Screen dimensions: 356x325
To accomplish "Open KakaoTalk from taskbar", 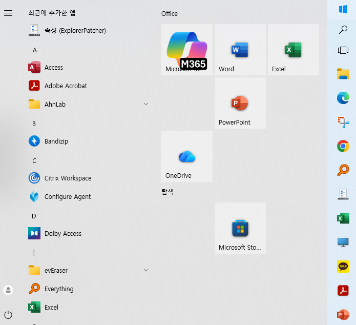I will click(x=343, y=267).
